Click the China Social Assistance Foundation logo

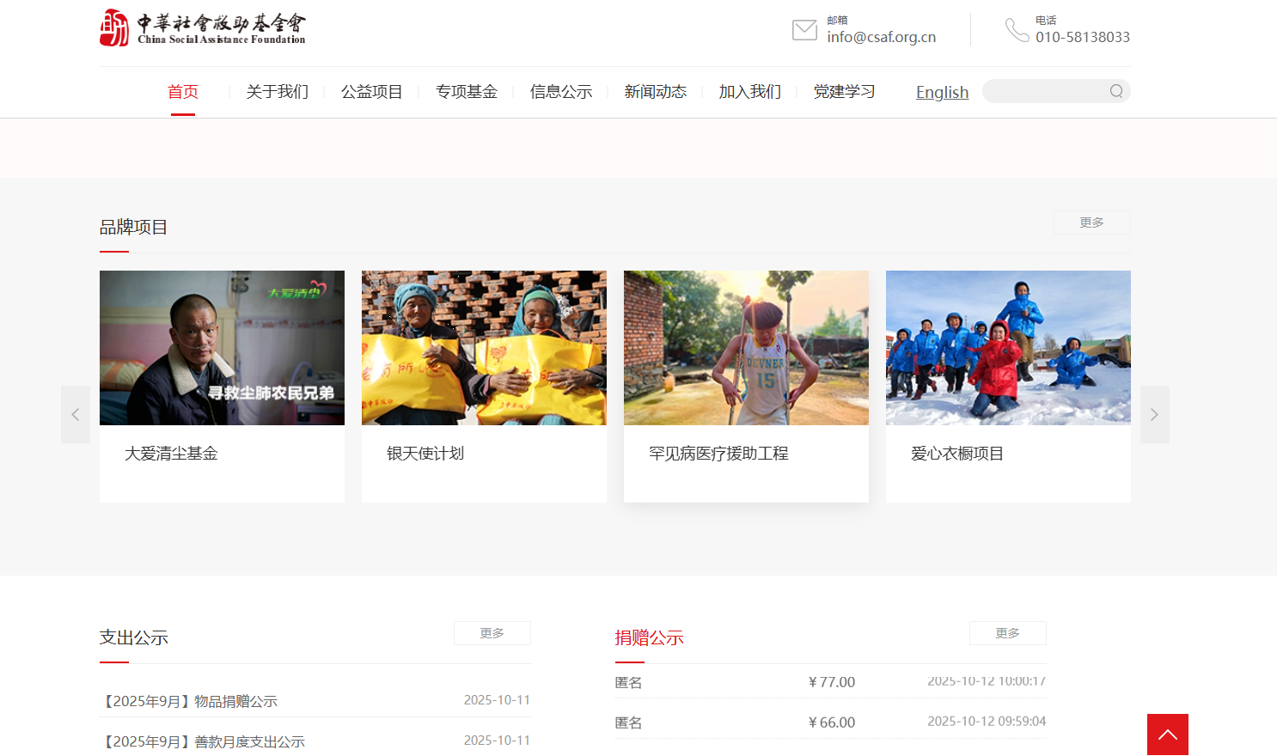pos(203,28)
